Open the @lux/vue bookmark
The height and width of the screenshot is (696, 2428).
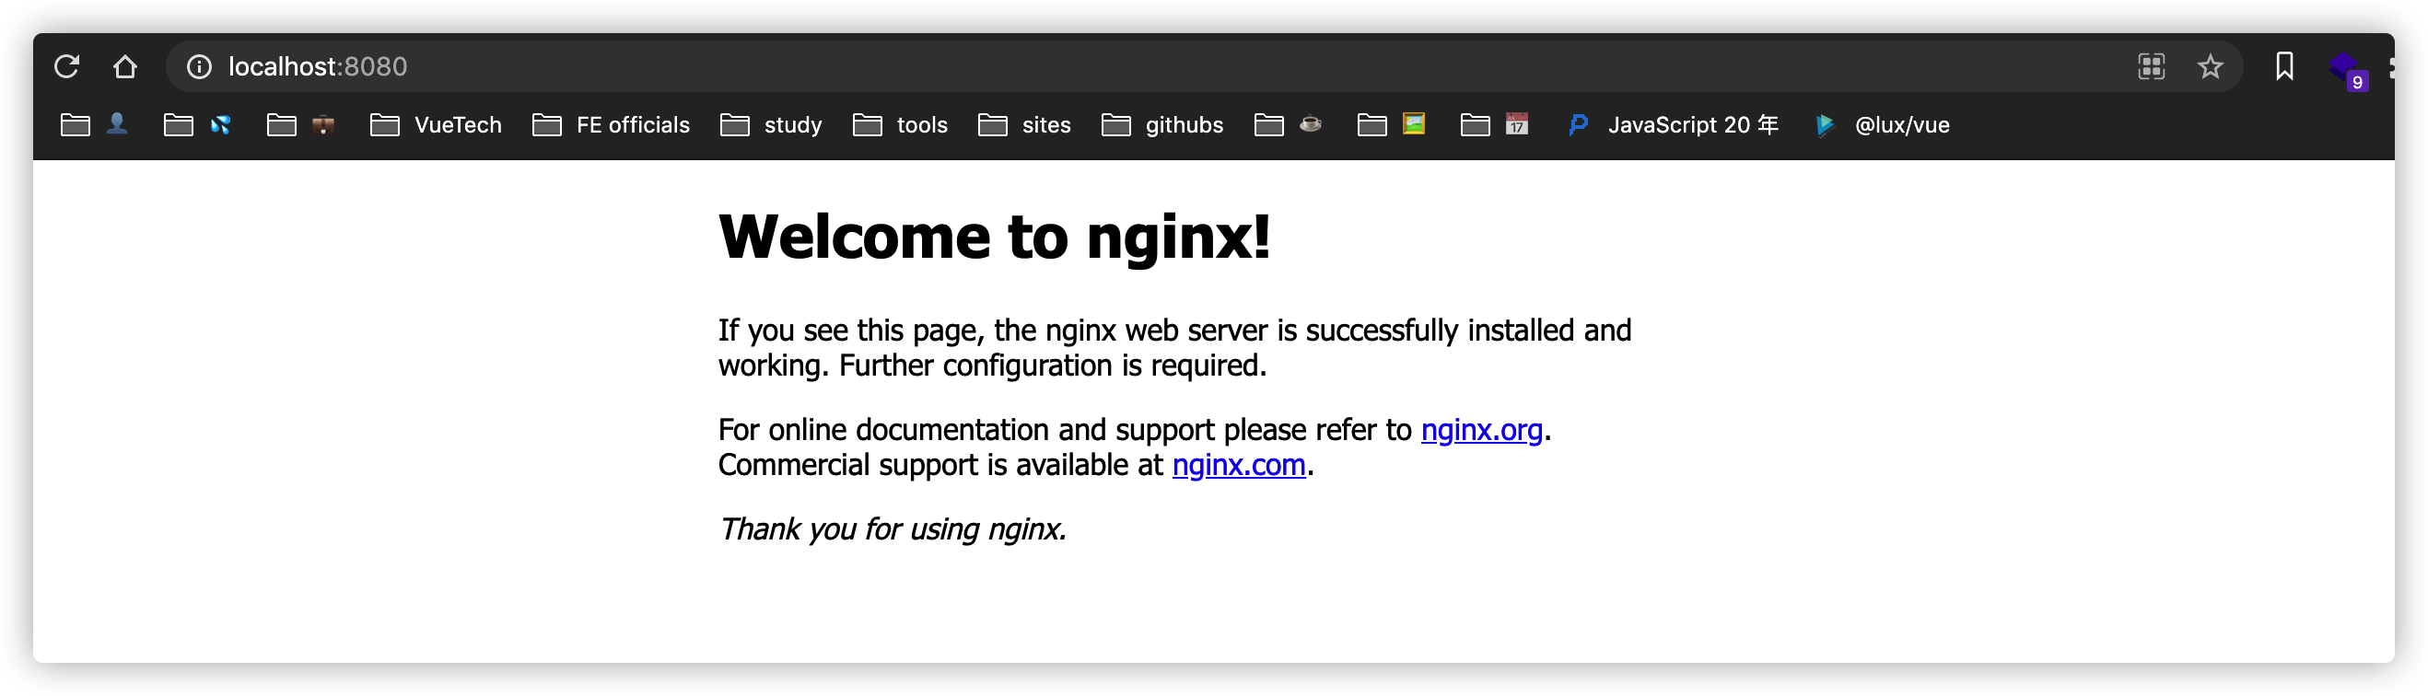[x=1883, y=125]
